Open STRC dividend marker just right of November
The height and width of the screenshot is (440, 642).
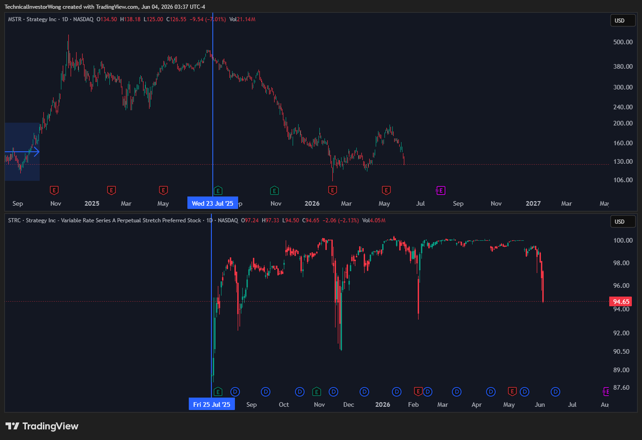pyautogui.click(x=333, y=392)
